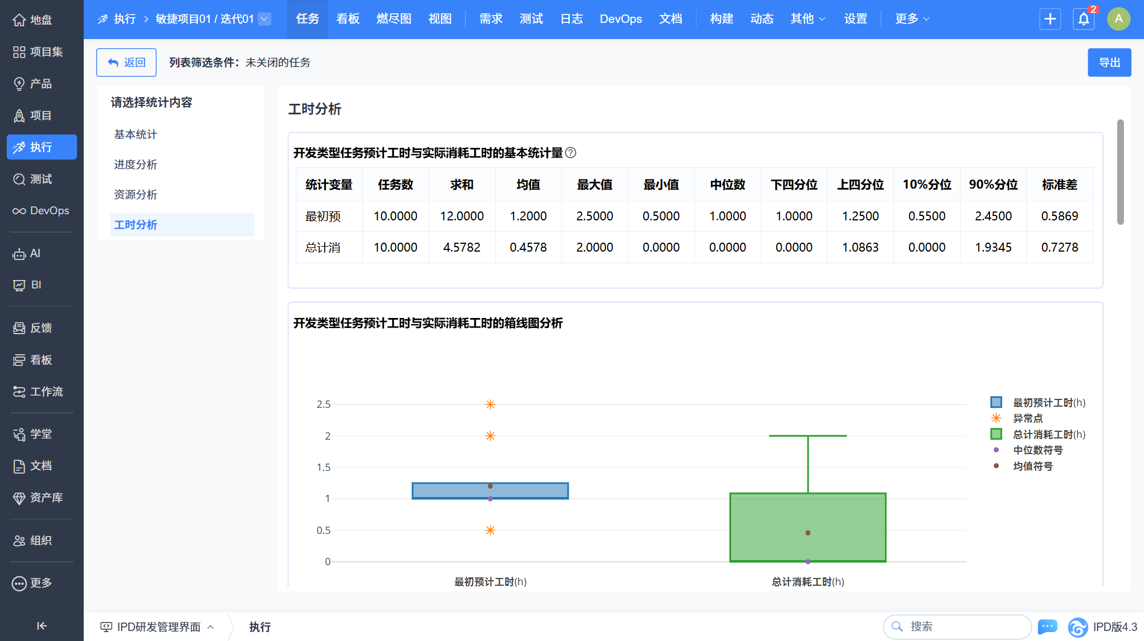Open the BI chart sidebar item

coord(27,285)
